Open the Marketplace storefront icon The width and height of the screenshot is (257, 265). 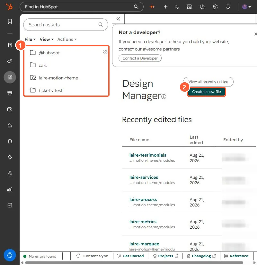(x=189, y=7)
